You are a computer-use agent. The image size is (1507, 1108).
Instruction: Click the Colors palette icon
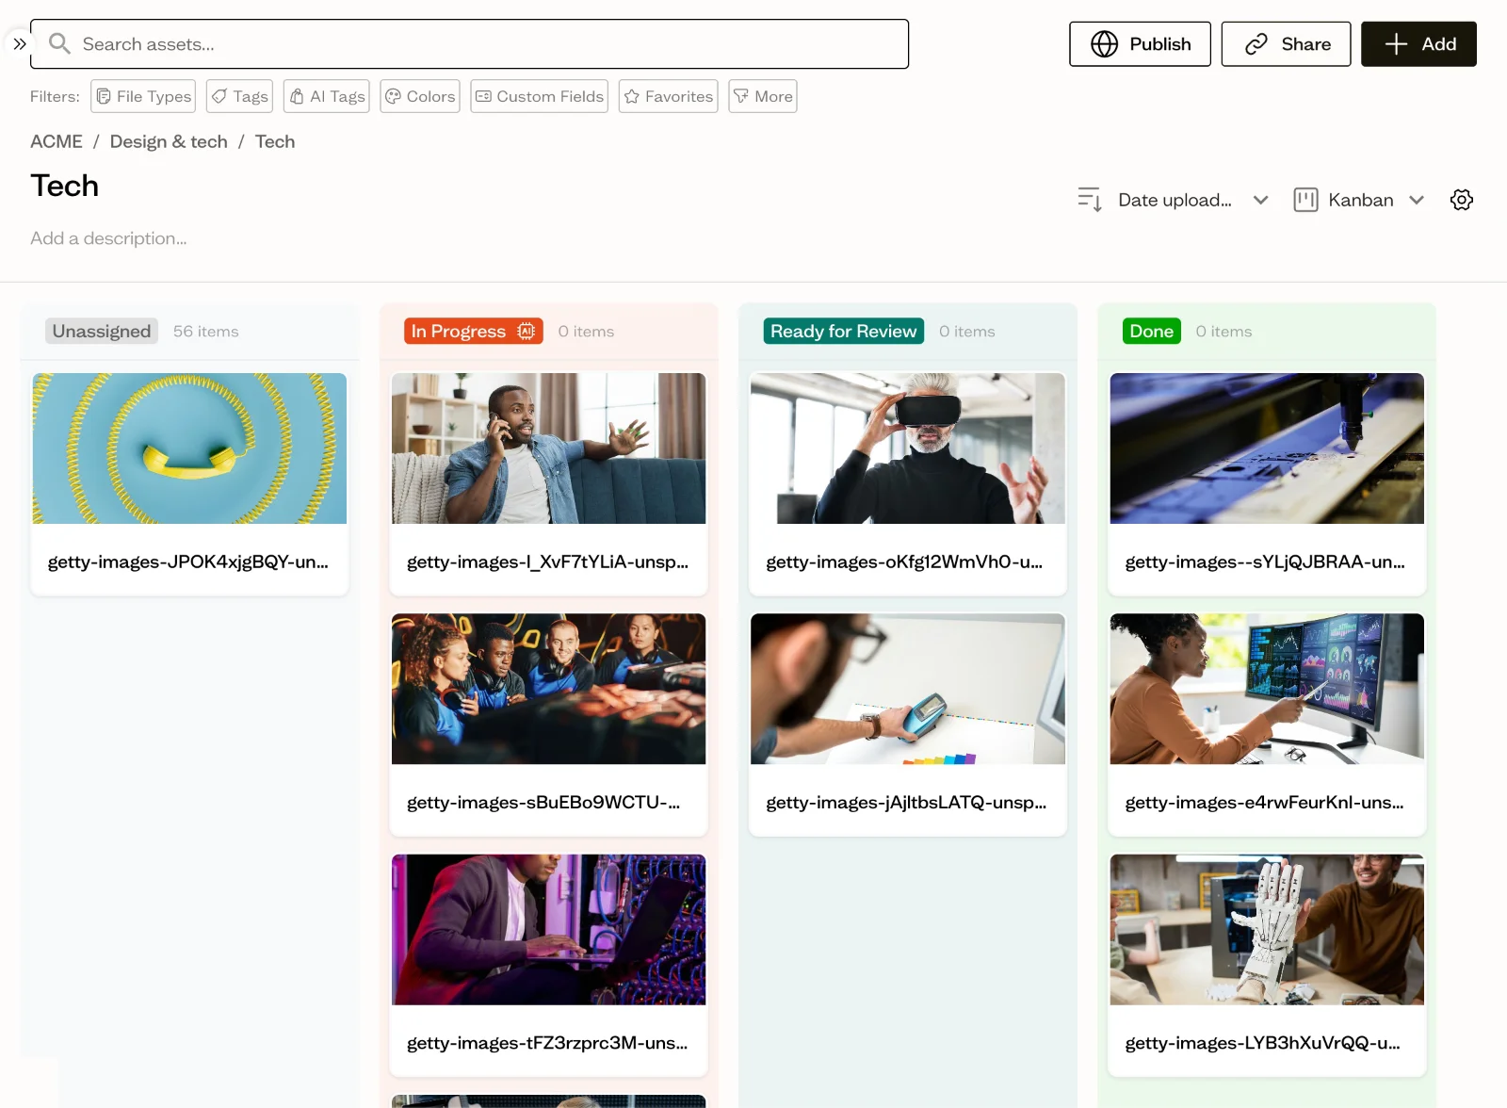[393, 96]
